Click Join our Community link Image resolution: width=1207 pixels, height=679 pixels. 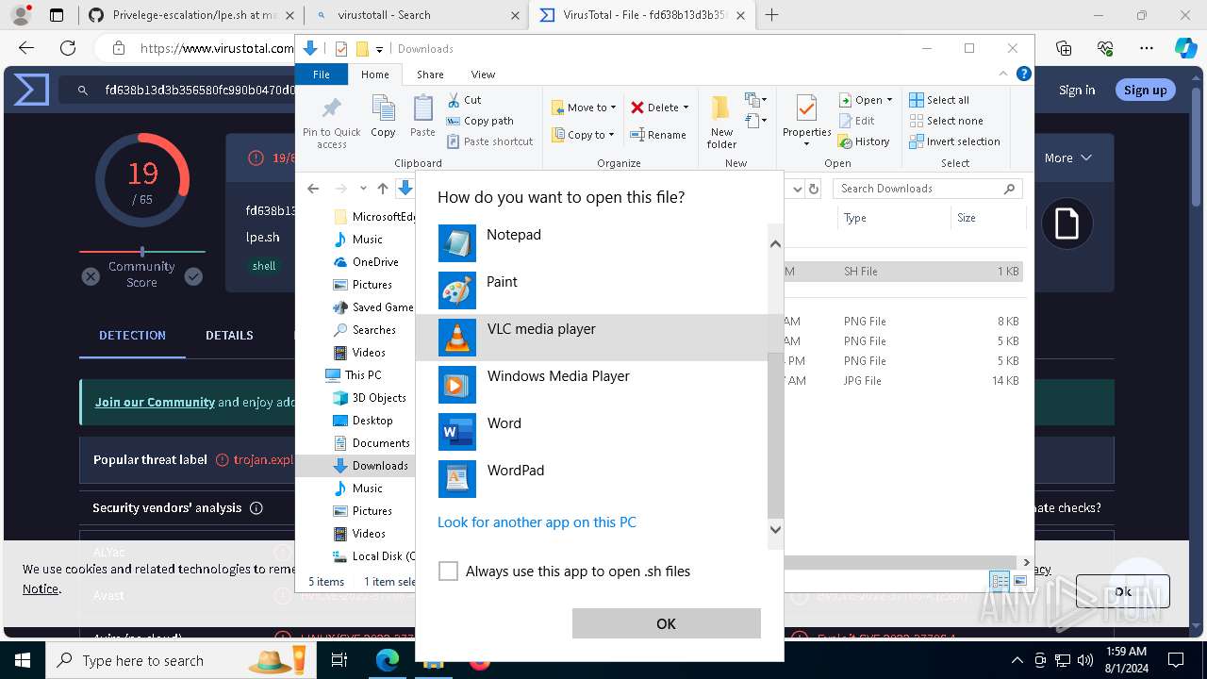(x=155, y=402)
